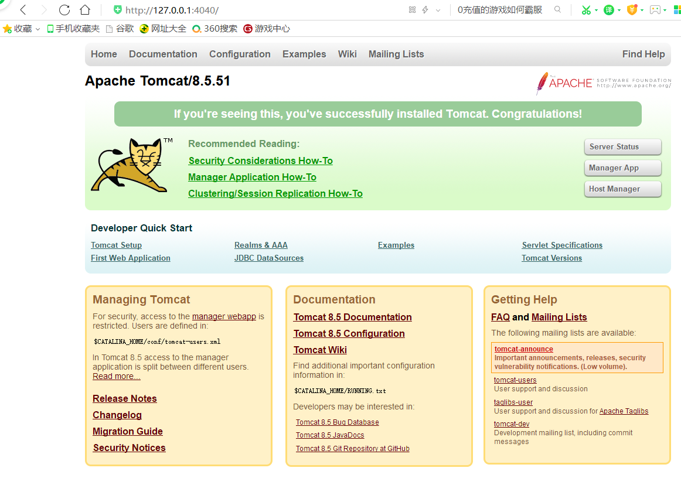Open the translate icon dropdown arrow
The image size is (681, 478).
point(619,10)
